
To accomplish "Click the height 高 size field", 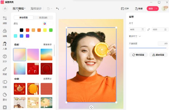I will (160, 29).
